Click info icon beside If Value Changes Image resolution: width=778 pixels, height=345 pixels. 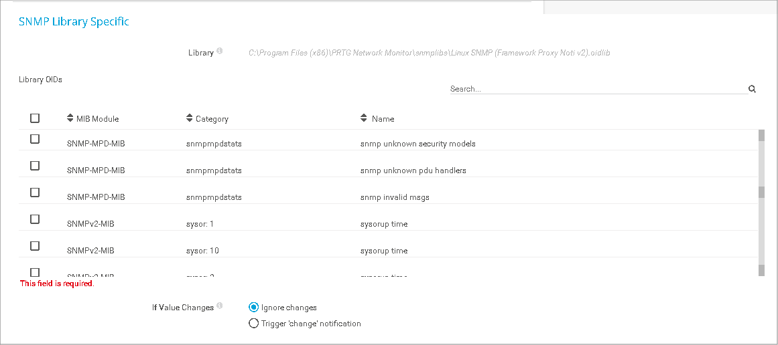(220, 307)
